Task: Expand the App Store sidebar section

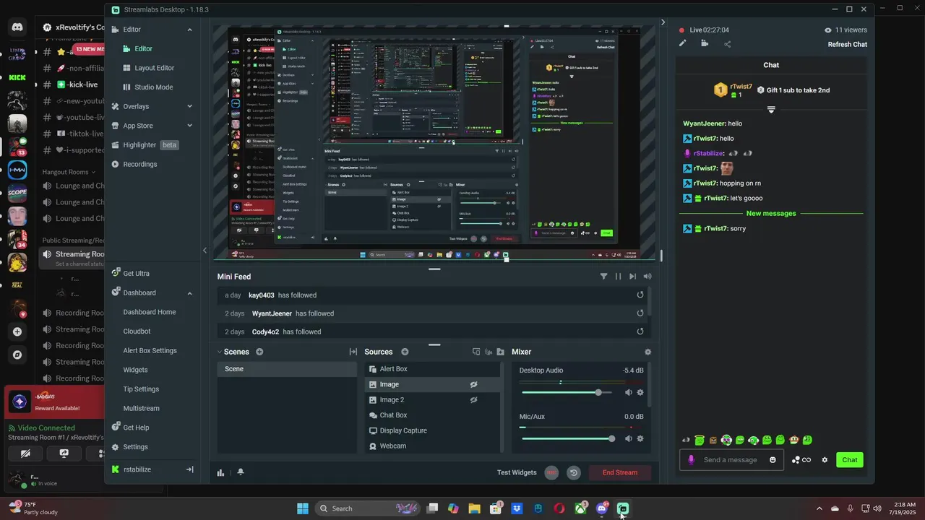Action: pos(189,126)
